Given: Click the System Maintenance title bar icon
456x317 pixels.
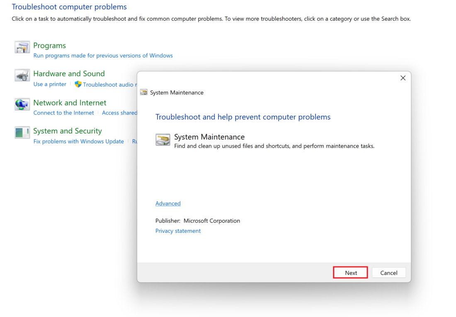Looking at the screenshot, I should [x=143, y=92].
